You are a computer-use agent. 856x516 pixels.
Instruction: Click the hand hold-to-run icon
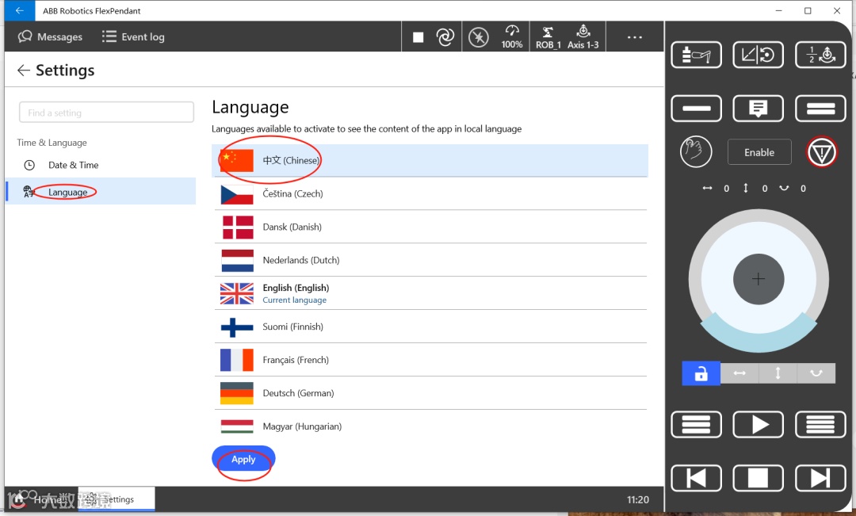696,151
